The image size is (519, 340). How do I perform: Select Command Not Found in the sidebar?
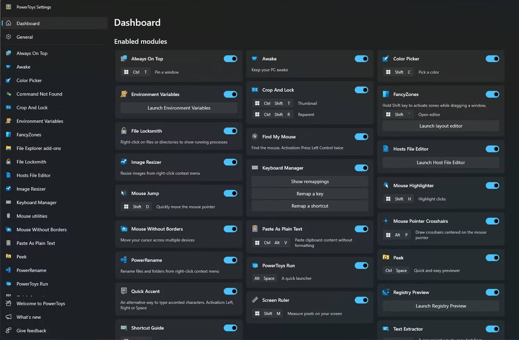point(54,94)
